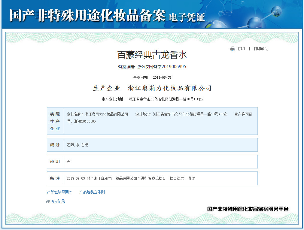304x230 pixels.
Task: Click the printer icon beside 打印
Action: click(x=233, y=49)
